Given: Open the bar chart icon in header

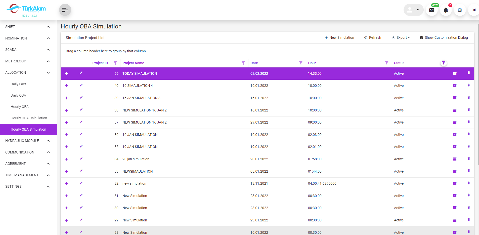Looking at the screenshot, I should tap(474, 10).
